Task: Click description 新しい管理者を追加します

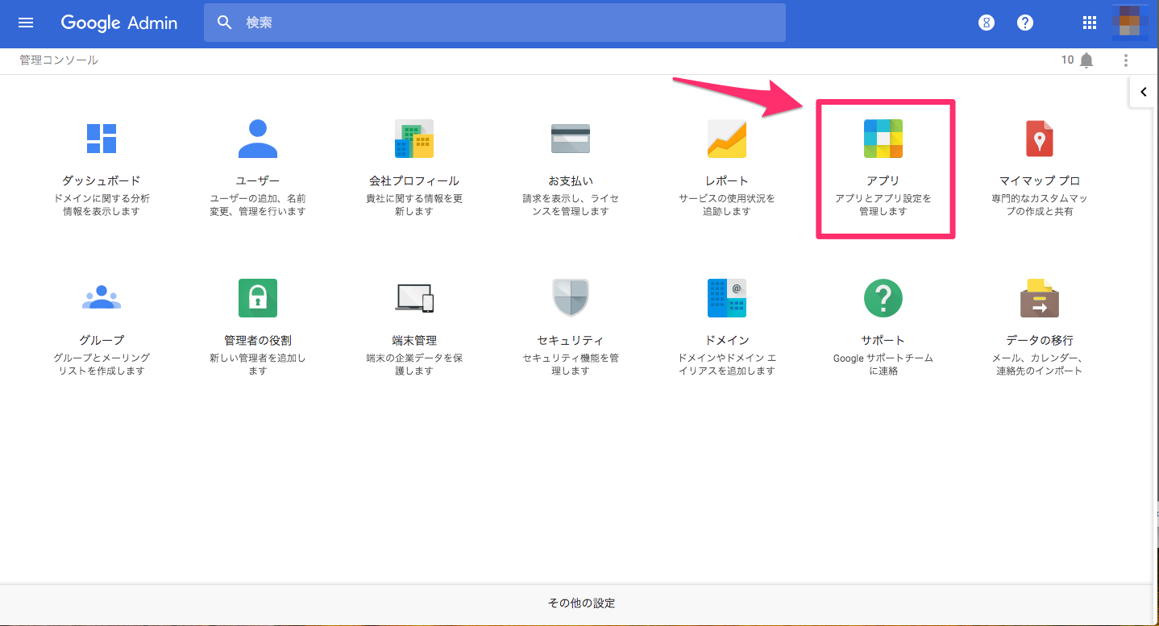Action: pyautogui.click(x=258, y=364)
